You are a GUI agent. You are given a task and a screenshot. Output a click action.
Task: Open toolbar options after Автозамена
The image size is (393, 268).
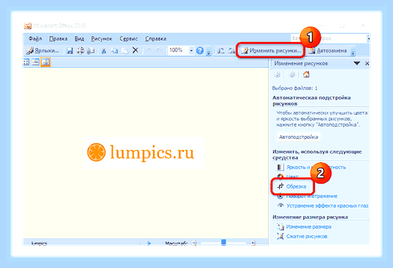353,53
